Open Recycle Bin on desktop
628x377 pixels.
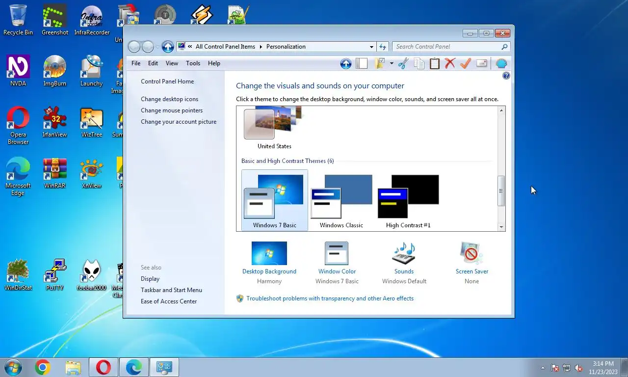(x=18, y=20)
